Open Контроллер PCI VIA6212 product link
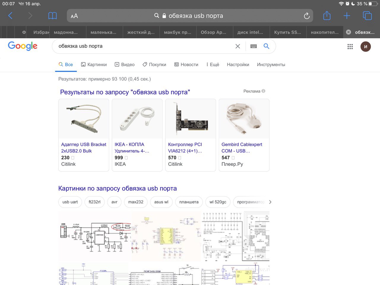The width and height of the screenshot is (380, 285). click(185, 148)
